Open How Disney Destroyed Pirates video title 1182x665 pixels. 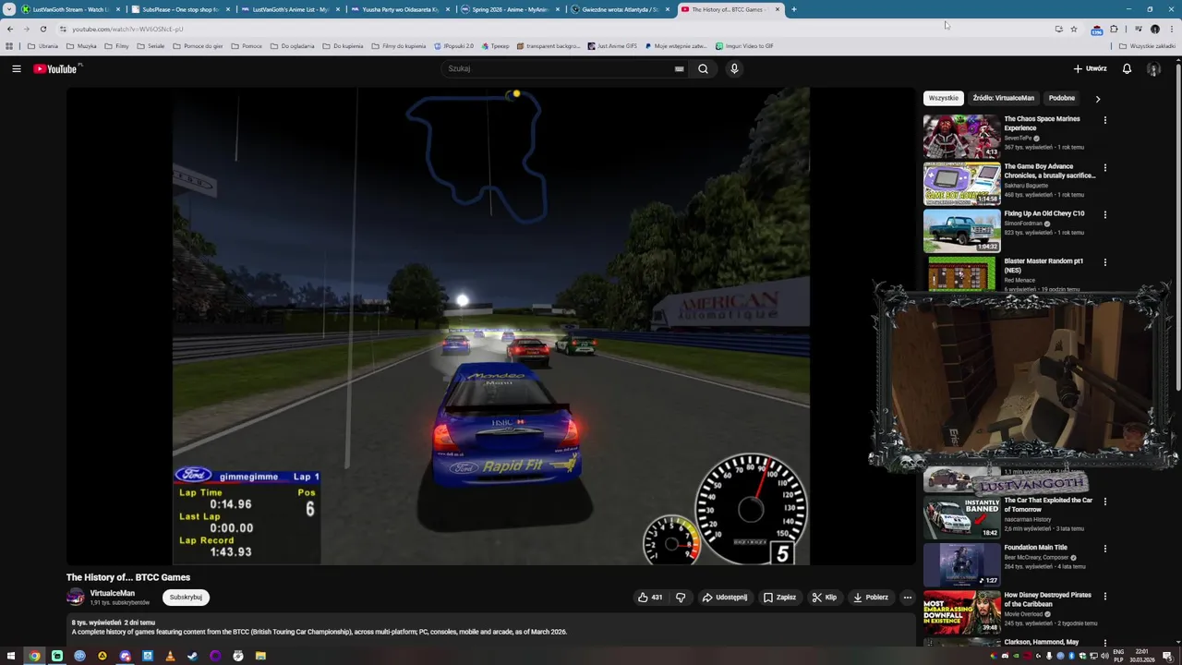pos(1047,599)
